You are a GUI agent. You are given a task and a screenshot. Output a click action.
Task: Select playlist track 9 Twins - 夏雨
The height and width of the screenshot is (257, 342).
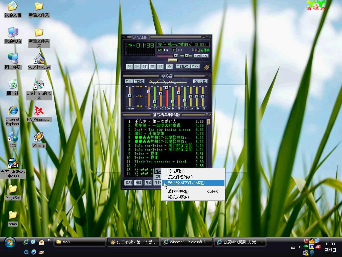click(166, 154)
